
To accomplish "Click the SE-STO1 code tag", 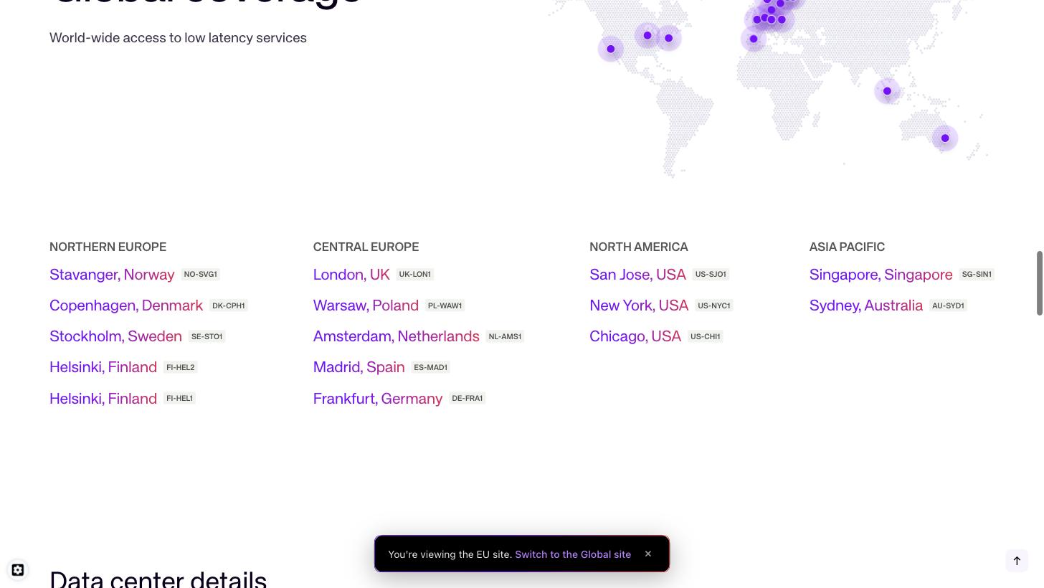I will click(x=207, y=336).
